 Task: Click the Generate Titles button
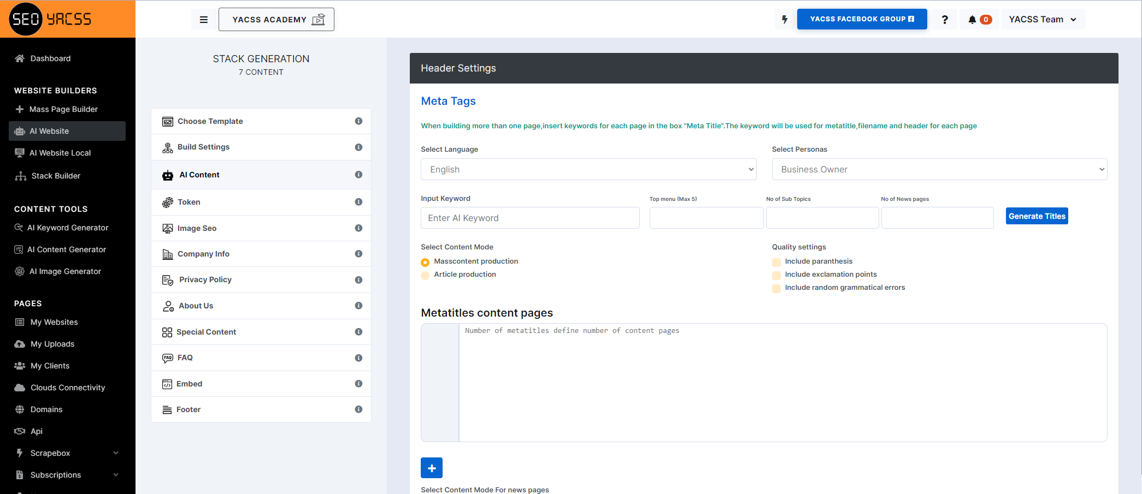[1037, 216]
